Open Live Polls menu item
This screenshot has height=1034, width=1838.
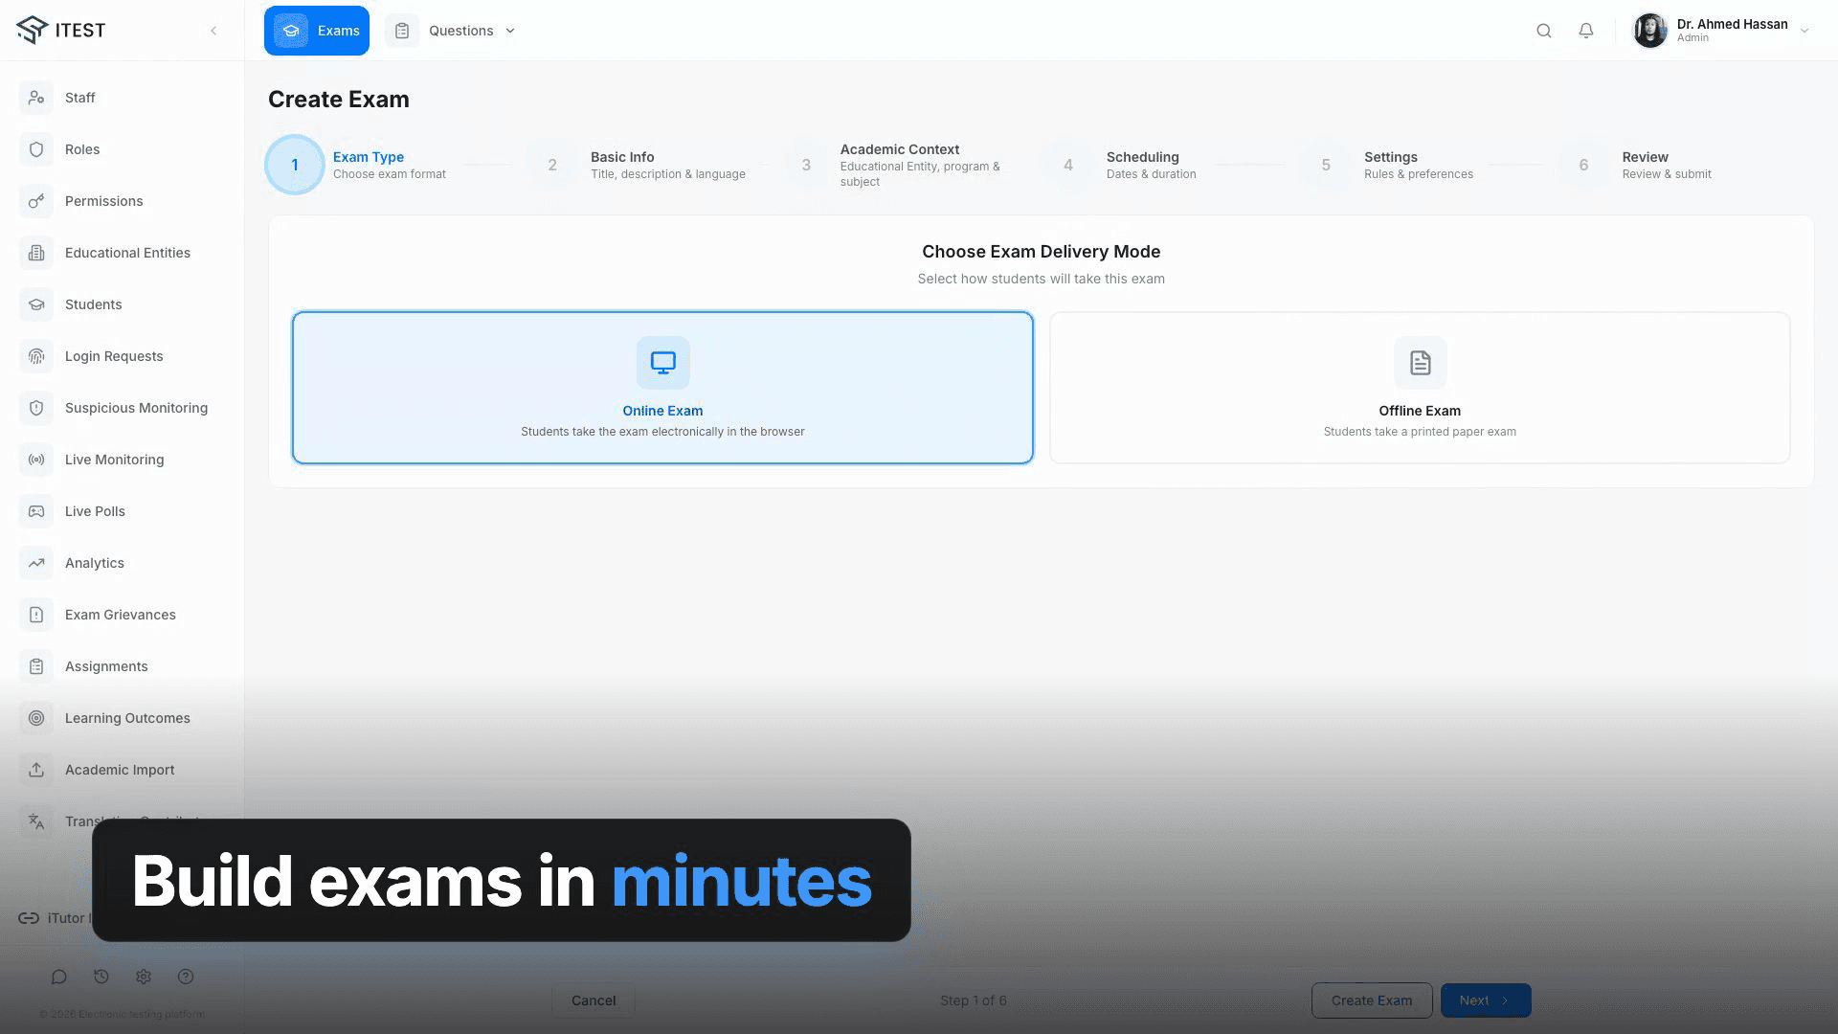(123, 511)
